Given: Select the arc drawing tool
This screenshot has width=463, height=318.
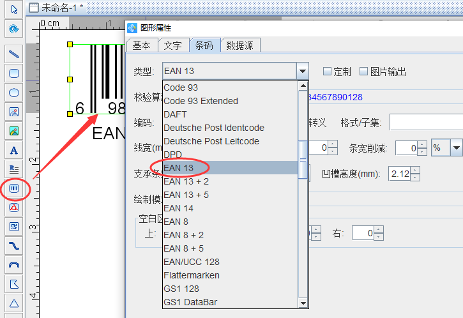Looking at the screenshot, I should (x=14, y=265).
